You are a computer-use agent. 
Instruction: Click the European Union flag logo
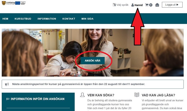click(18, 3)
